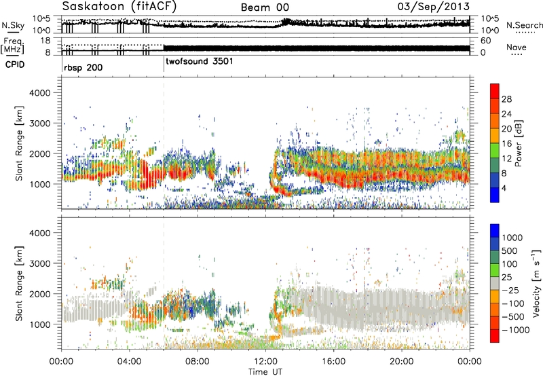Screen dimensions: 543x376
Task: Click the "rbsp 200" control program label
Action: pyautogui.click(x=83, y=67)
